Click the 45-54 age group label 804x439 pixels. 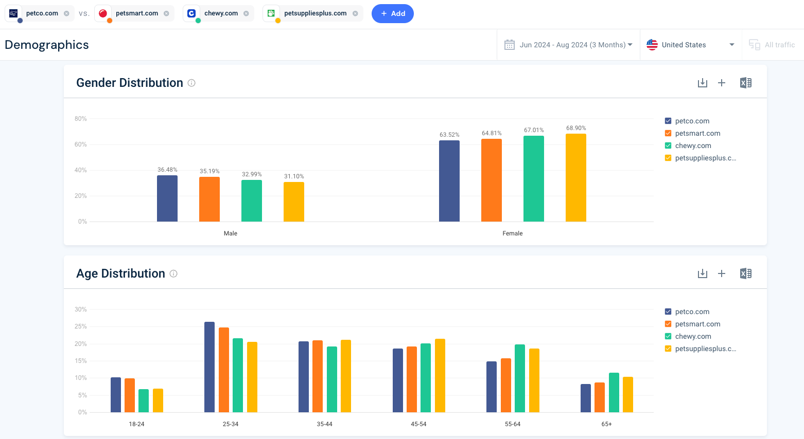pos(418,424)
